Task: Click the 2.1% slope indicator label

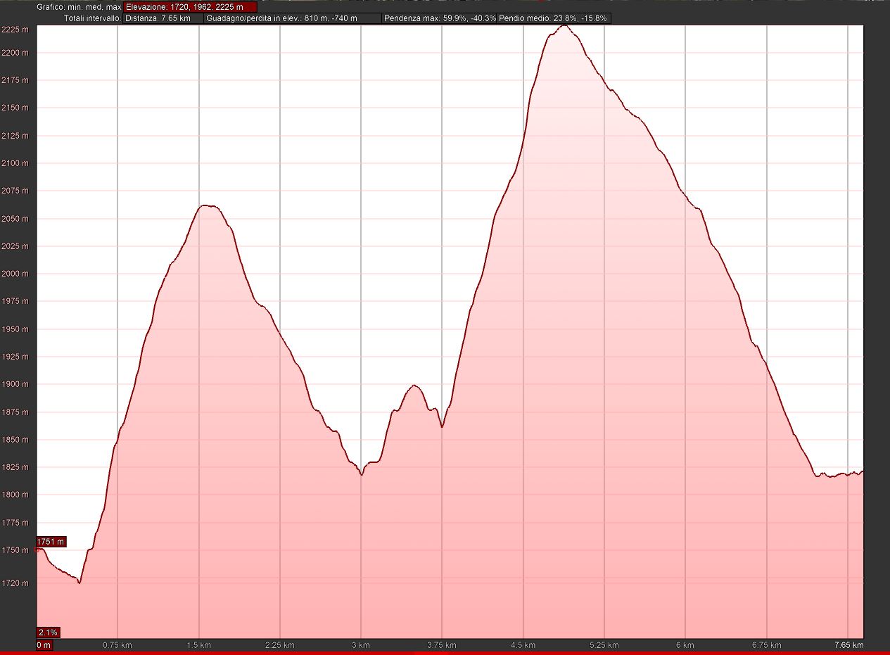Action: [x=48, y=632]
